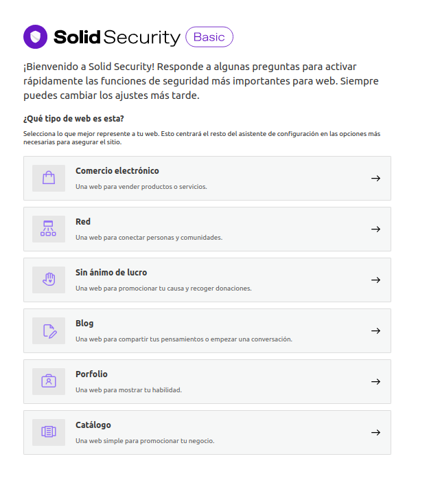
Task: Click the Catálogo booklet icon
Action: tap(48, 433)
